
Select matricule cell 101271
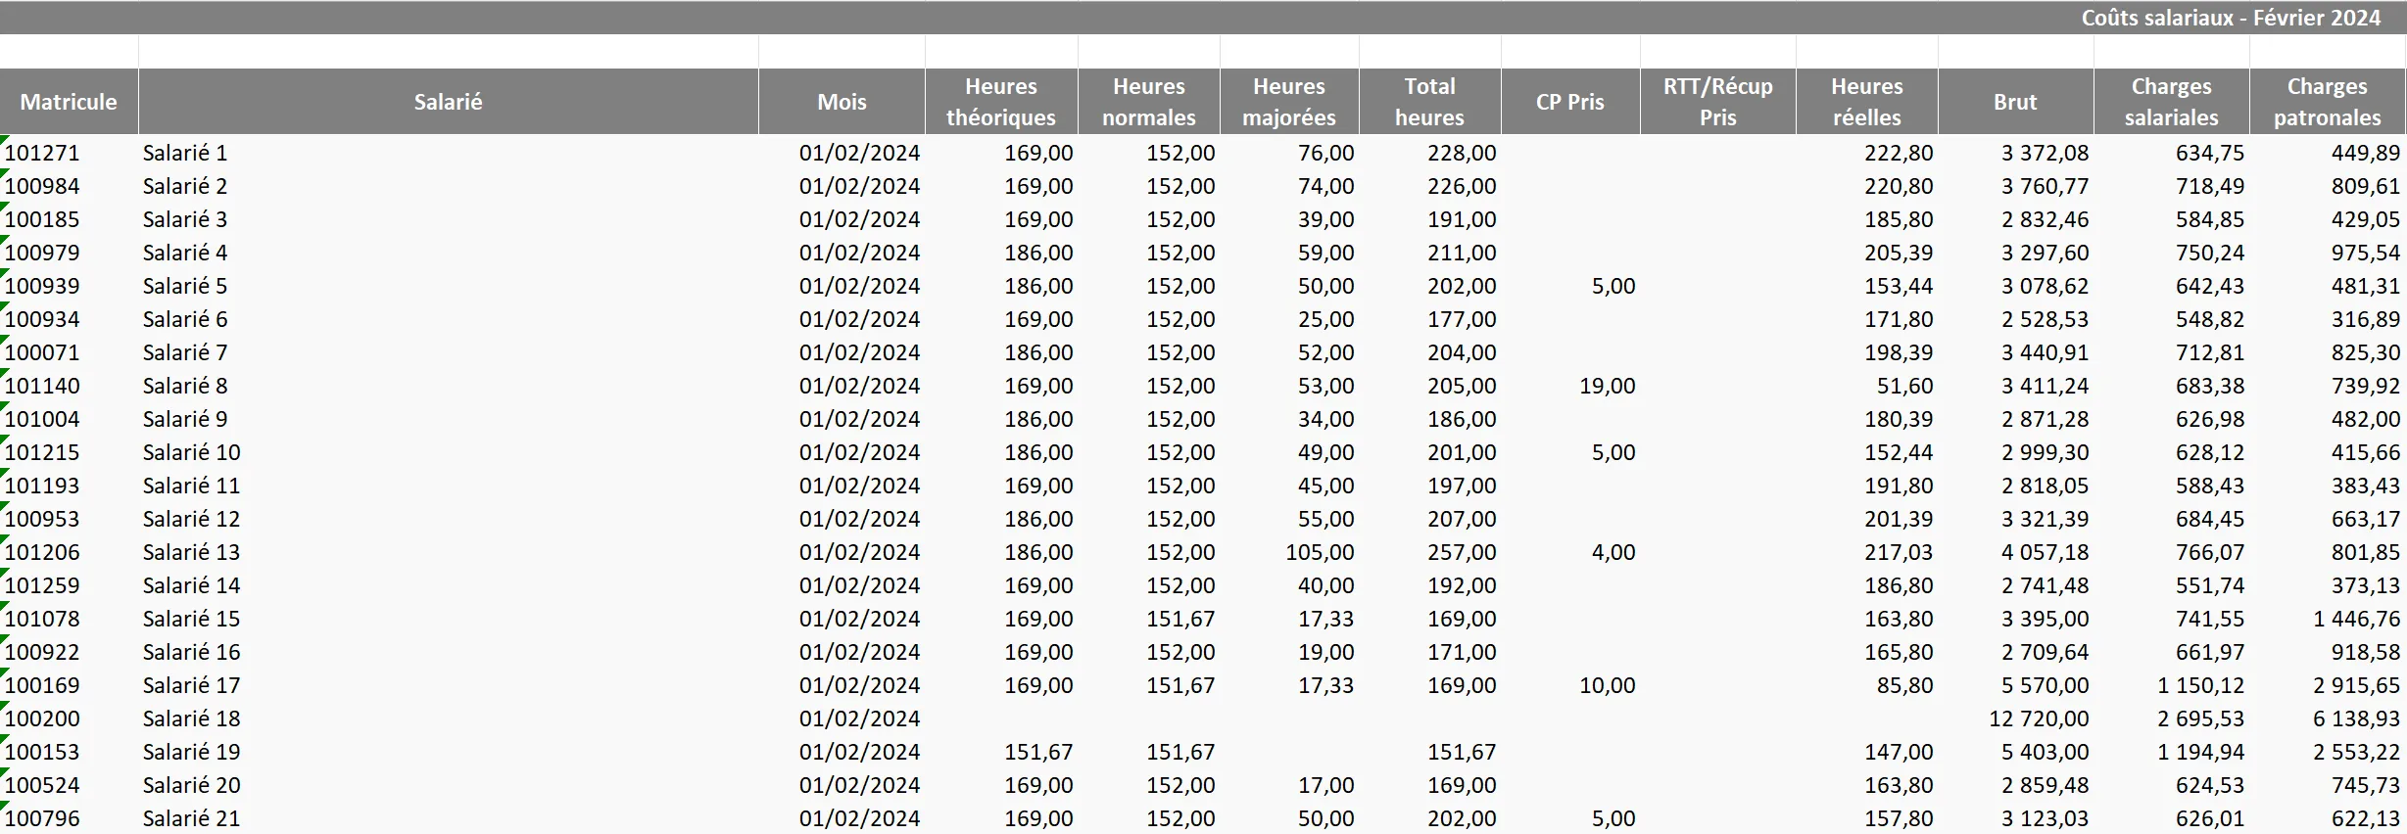click(42, 153)
